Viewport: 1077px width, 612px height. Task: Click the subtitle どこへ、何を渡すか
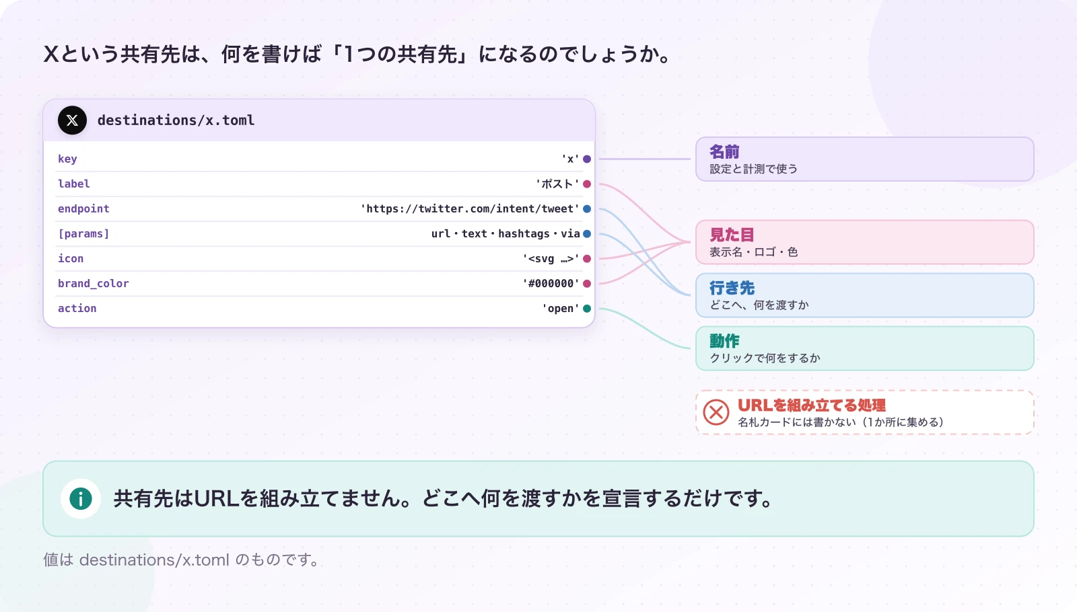click(759, 305)
